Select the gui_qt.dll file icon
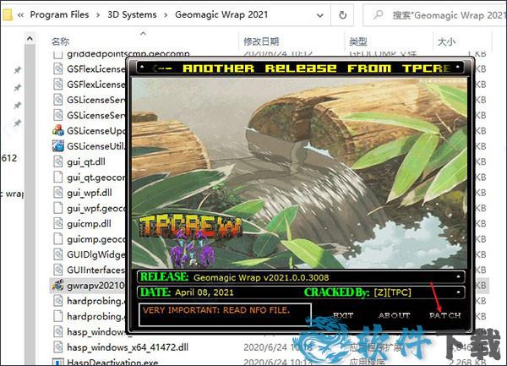The image size is (507, 366). 57,161
